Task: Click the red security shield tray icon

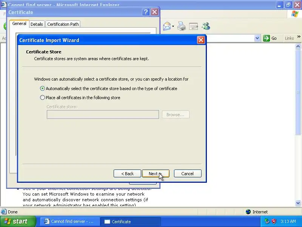Action: [274, 221]
